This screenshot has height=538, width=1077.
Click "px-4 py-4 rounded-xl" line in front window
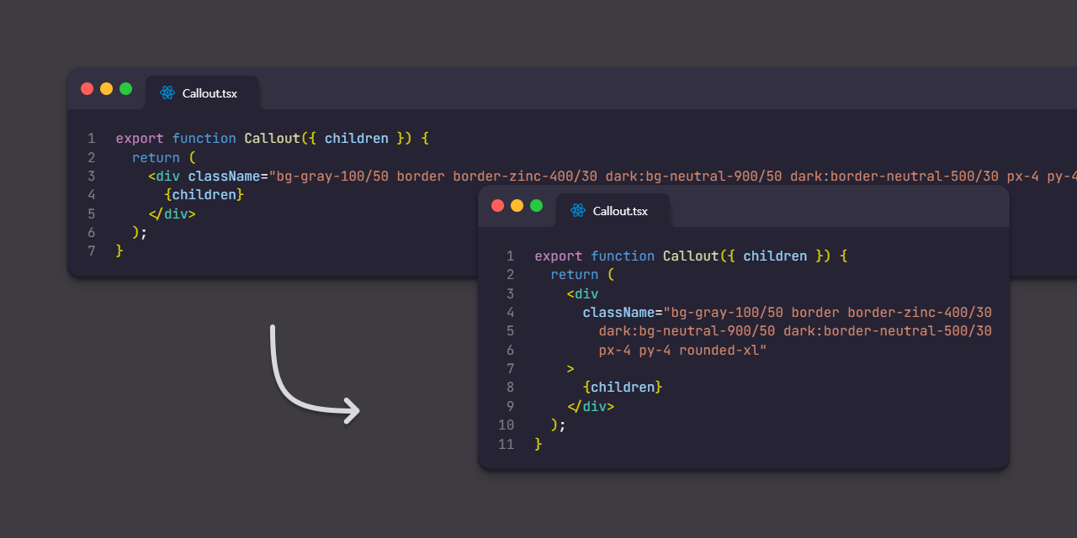coord(683,351)
